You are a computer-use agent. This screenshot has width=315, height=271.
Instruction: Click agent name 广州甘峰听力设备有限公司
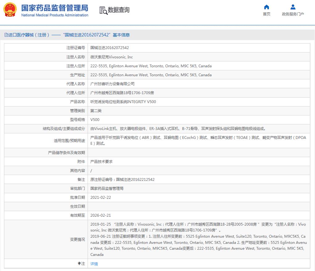[112, 84]
